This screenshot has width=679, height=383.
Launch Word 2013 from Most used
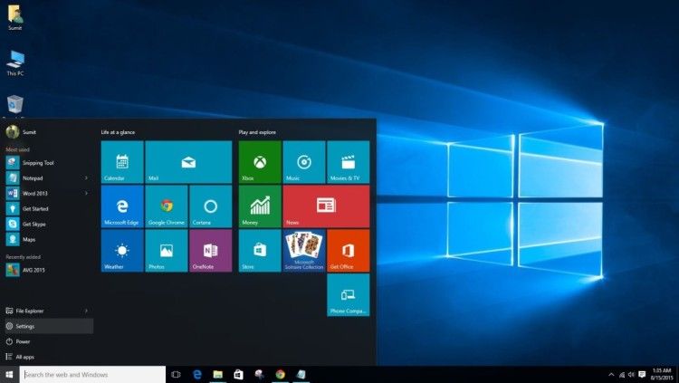click(x=49, y=193)
